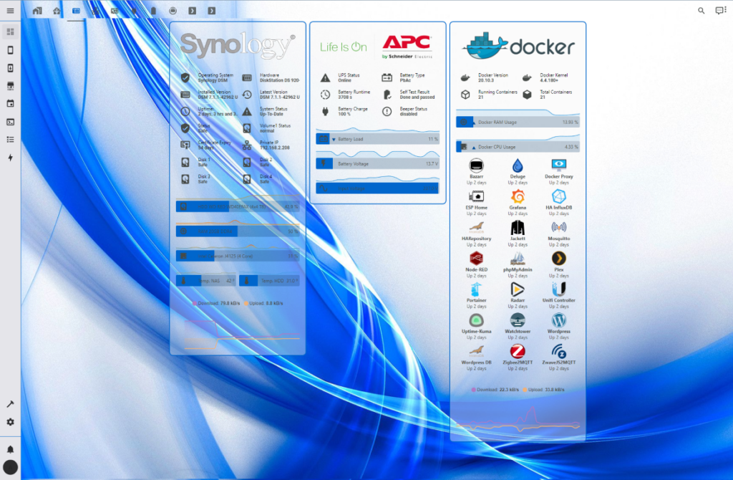Click the Docker RAM Usage bar
The width and height of the screenshot is (733, 480).
coord(518,122)
